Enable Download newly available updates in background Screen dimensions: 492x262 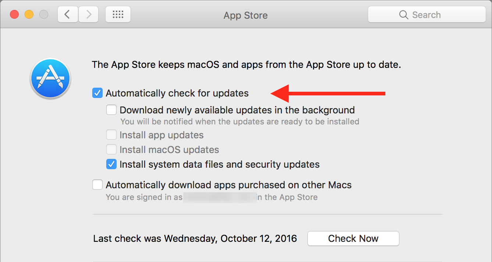coord(111,110)
